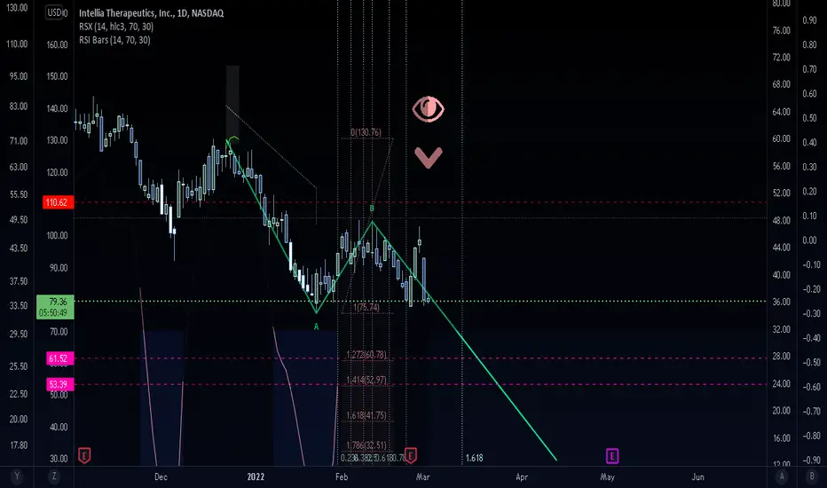Viewport: 827px width, 488px height.
Task: Click the Fibonacci 1.618(41.75) level label
Action: pos(366,415)
